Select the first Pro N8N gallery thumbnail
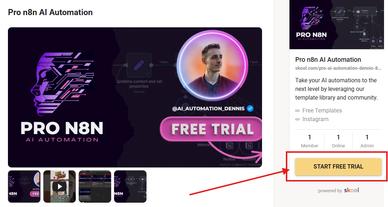The width and height of the screenshot is (388, 207). (x=24, y=187)
